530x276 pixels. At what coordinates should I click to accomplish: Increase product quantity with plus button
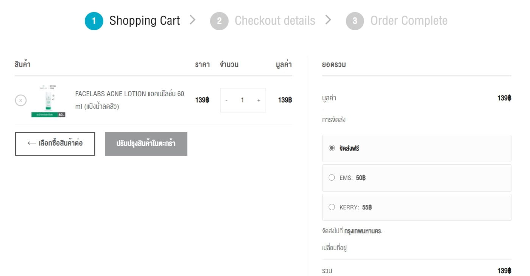pos(259,100)
